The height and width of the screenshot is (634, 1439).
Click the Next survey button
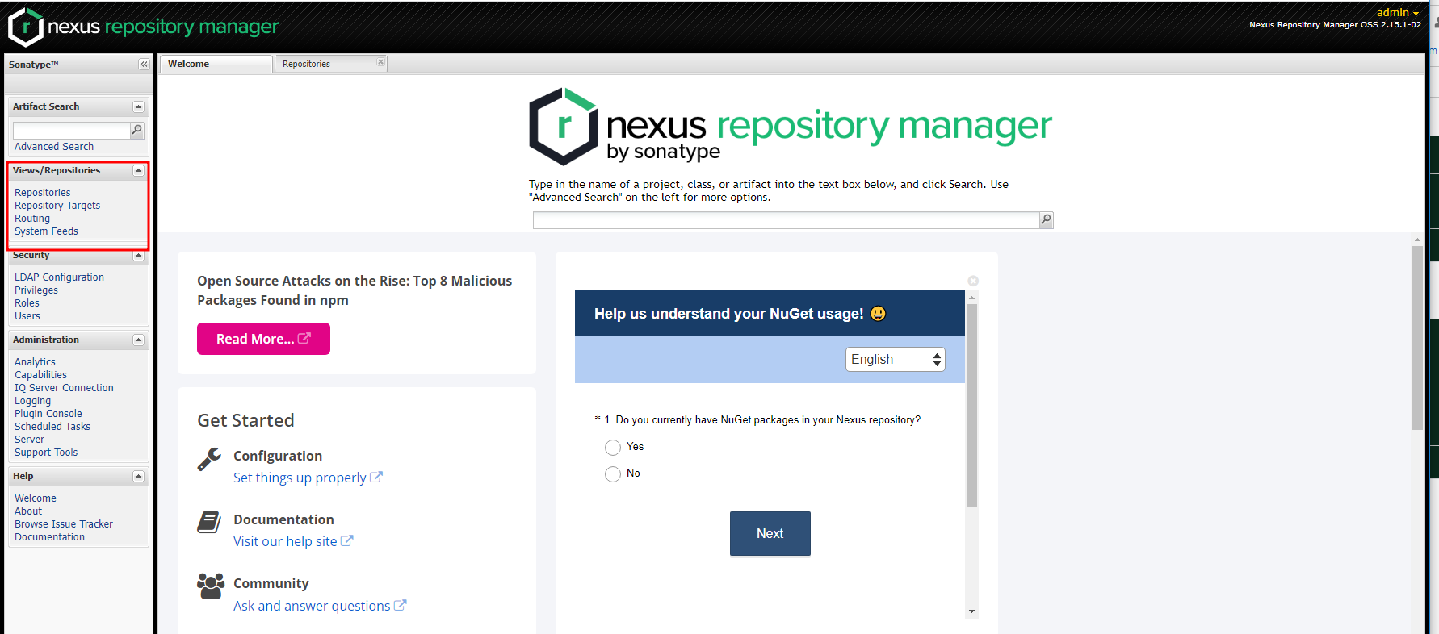[770, 533]
